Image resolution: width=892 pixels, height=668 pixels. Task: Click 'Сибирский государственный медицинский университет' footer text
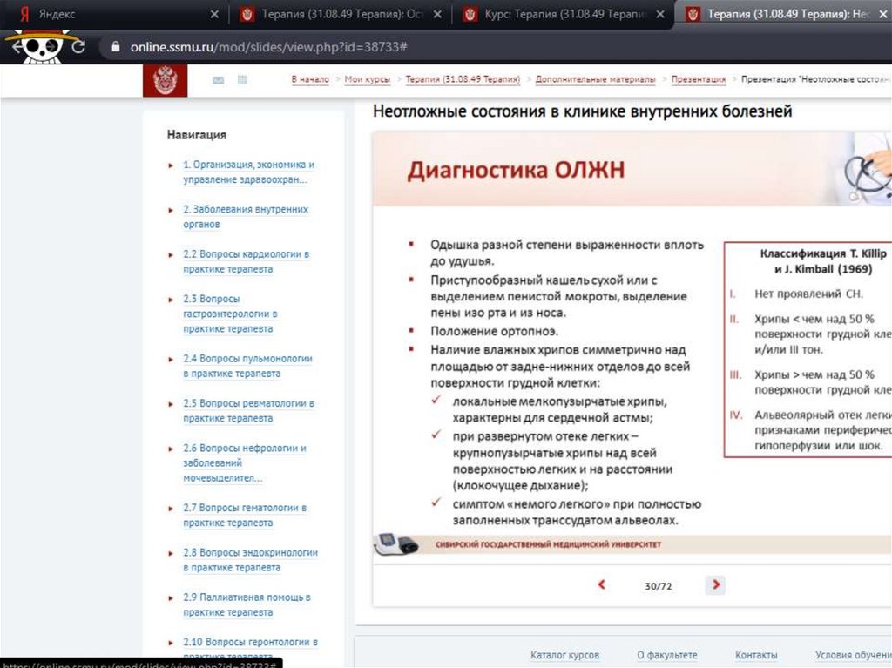548,544
